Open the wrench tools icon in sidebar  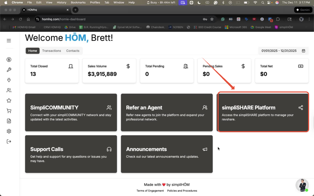click(9, 70)
